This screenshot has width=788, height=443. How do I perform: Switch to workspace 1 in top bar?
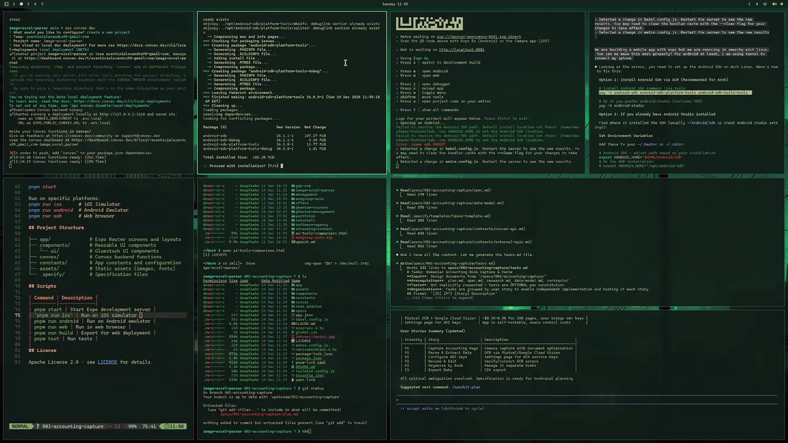click(x=14, y=4)
